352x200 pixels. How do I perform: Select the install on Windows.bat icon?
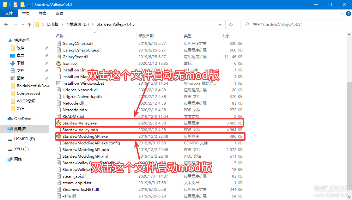tap(58, 83)
